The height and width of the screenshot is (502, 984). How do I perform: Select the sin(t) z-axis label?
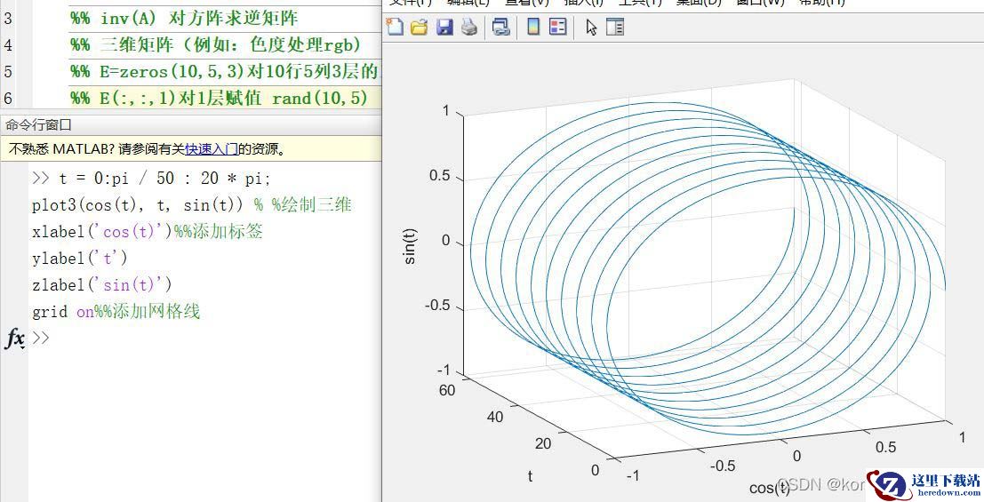tap(410, 247)
